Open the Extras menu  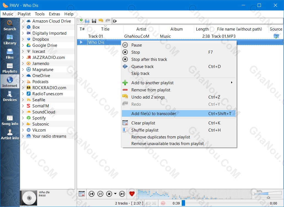click(54, 14)
